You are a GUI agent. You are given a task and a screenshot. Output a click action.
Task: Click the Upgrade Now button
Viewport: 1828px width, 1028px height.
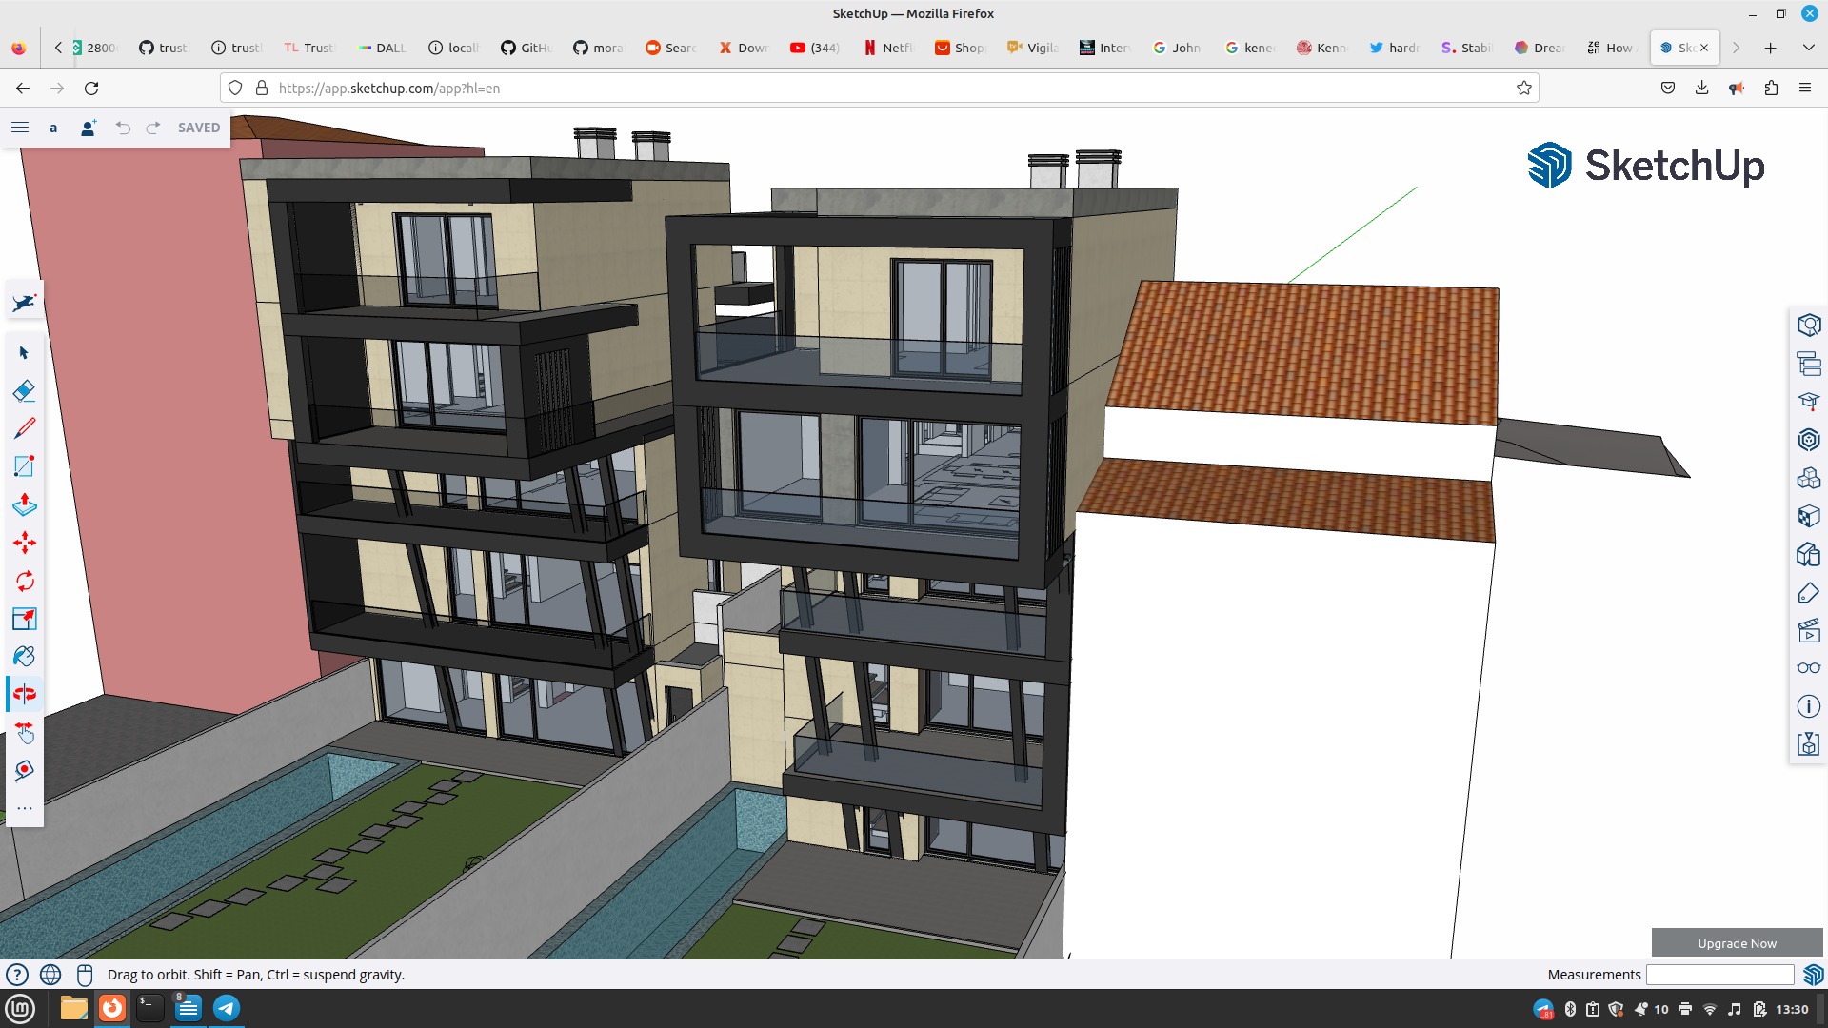tap(1737, 943)
